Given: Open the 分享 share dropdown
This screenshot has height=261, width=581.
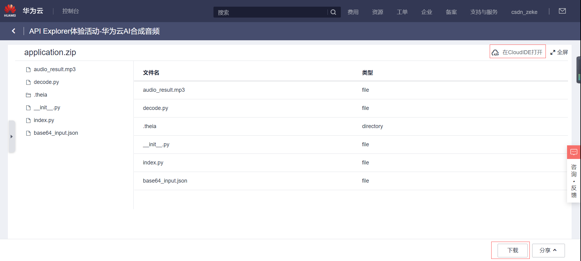Looking at the screenshot, I should point(548,250).
